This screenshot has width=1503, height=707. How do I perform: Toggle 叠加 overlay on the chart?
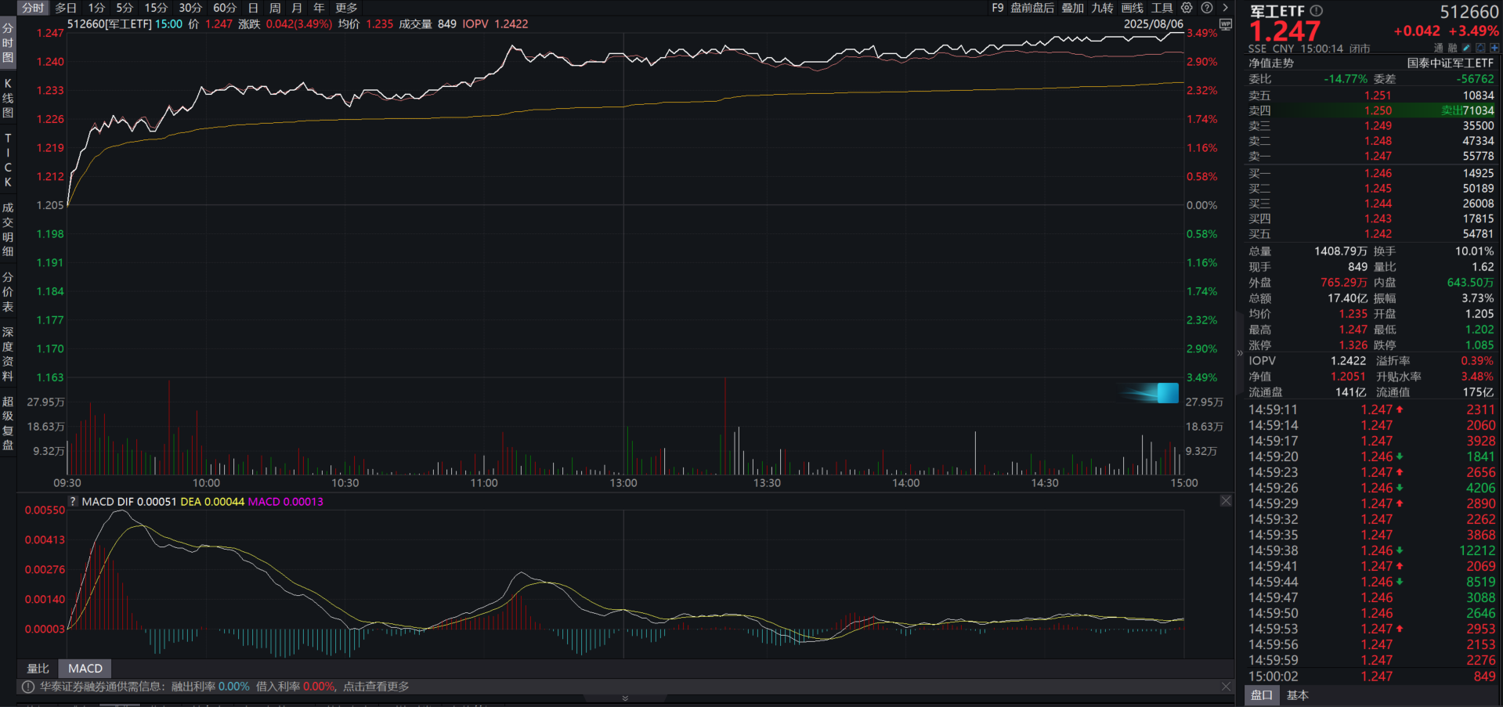[x=1072, y=8]
